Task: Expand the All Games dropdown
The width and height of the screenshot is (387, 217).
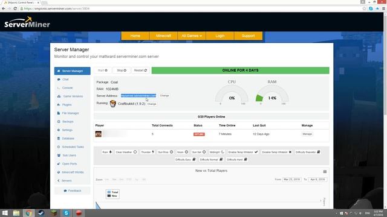Action: [x=192, y=36]
